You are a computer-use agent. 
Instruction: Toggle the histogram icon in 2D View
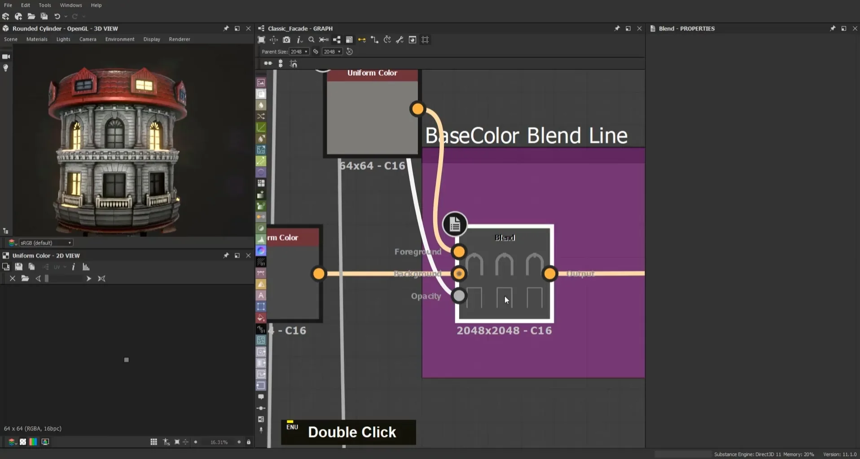pos(86,267)
